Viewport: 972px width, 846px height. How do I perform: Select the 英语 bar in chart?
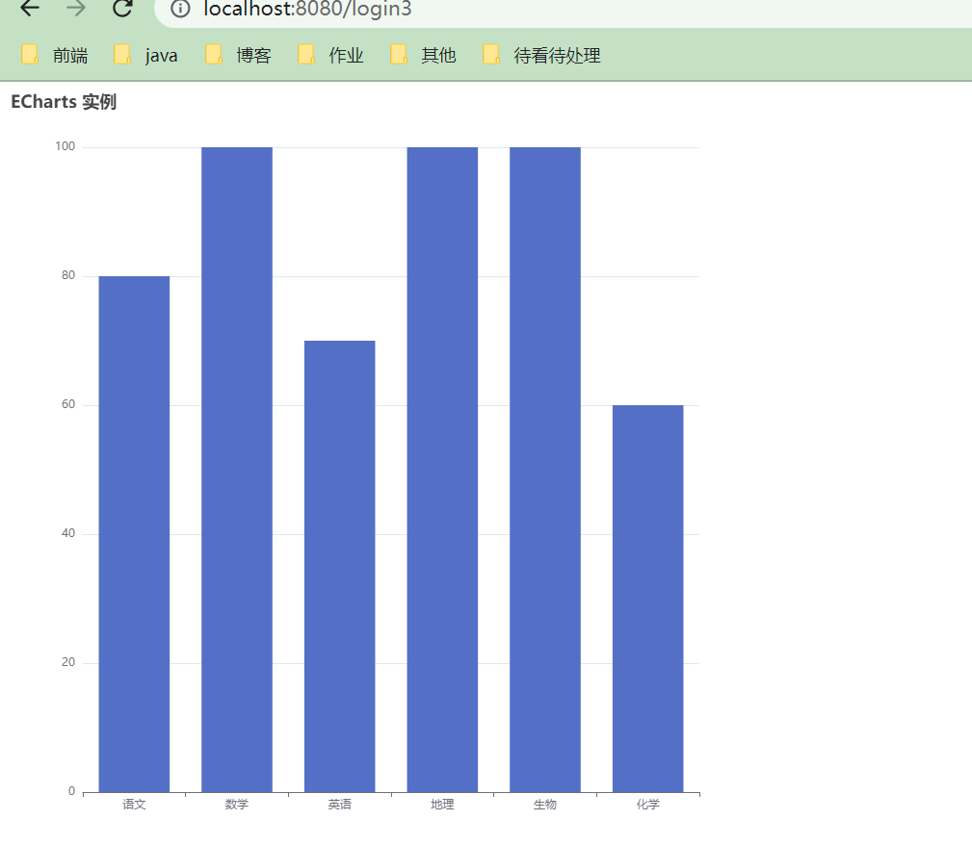pyautogui.click(x=340, y=566)
